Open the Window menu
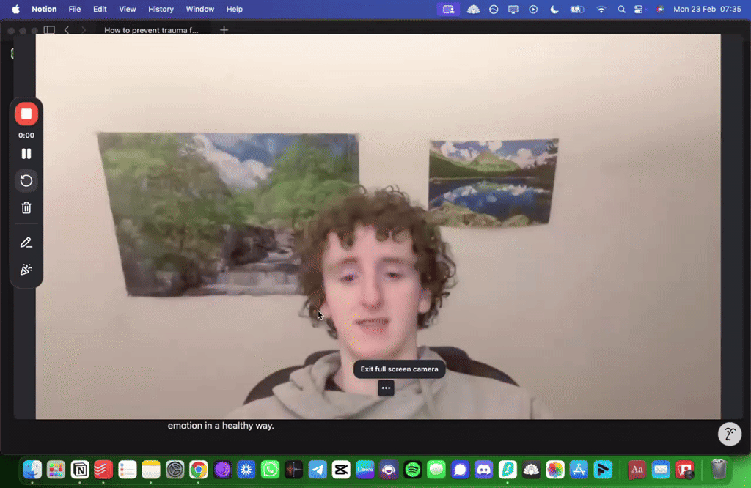Viewport: 751px width, 488px height. (x=199, y=9)
